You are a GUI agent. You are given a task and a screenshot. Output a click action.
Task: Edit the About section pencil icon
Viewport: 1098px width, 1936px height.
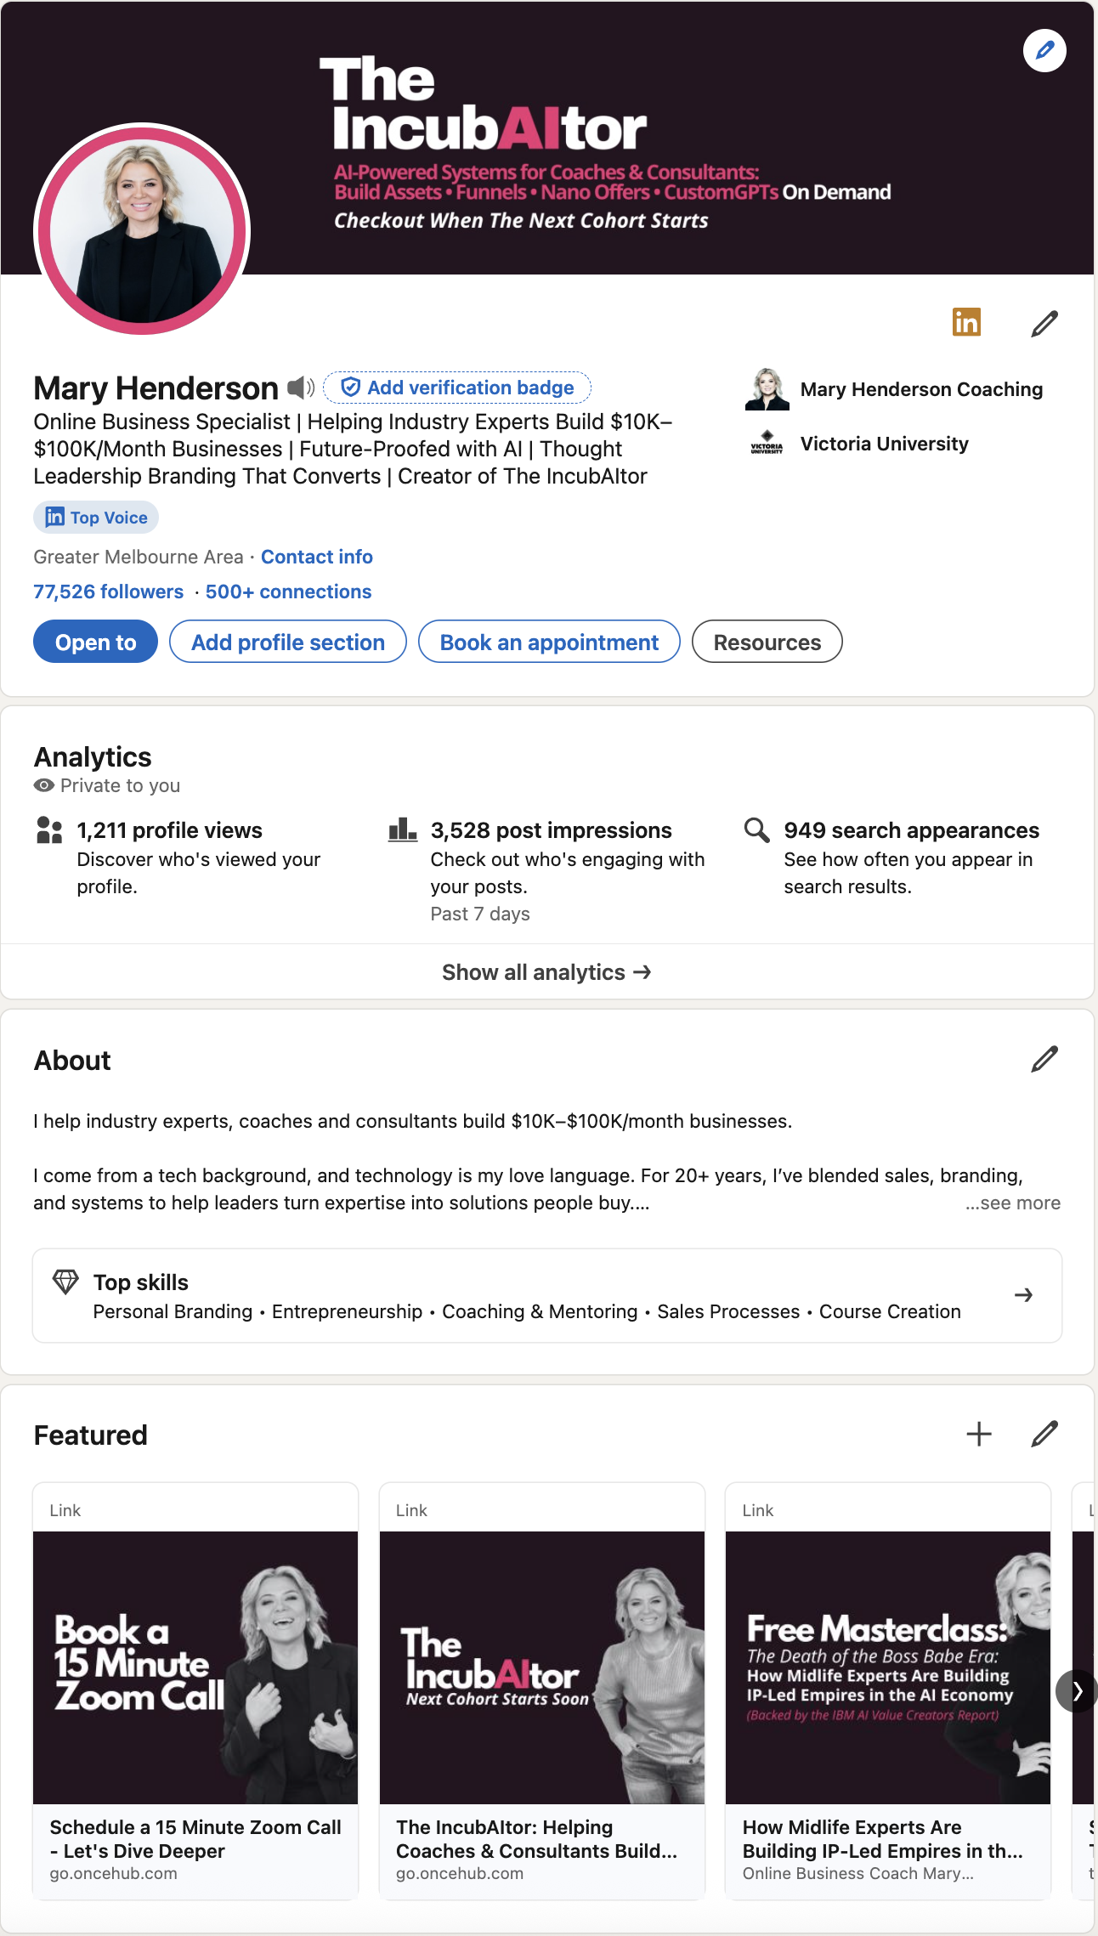pos(1044,1059)
